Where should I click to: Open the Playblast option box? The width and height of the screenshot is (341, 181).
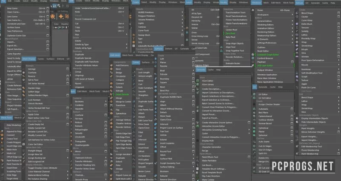pos(292,62)
